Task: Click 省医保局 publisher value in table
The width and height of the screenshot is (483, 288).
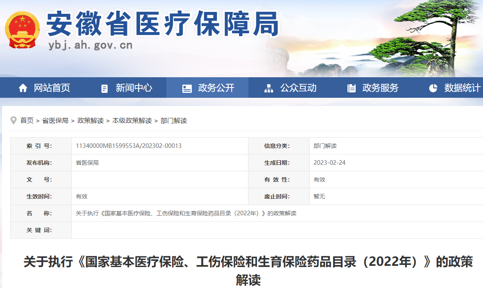Action: click(87, 163)
